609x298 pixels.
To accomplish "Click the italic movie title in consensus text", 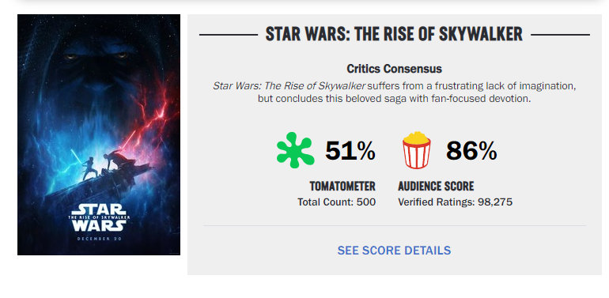I will (289, 85).
